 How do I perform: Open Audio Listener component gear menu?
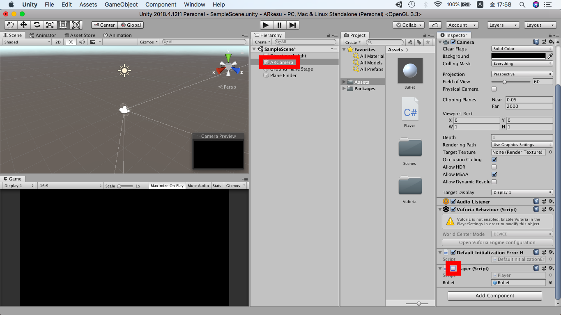coord(551,201)
